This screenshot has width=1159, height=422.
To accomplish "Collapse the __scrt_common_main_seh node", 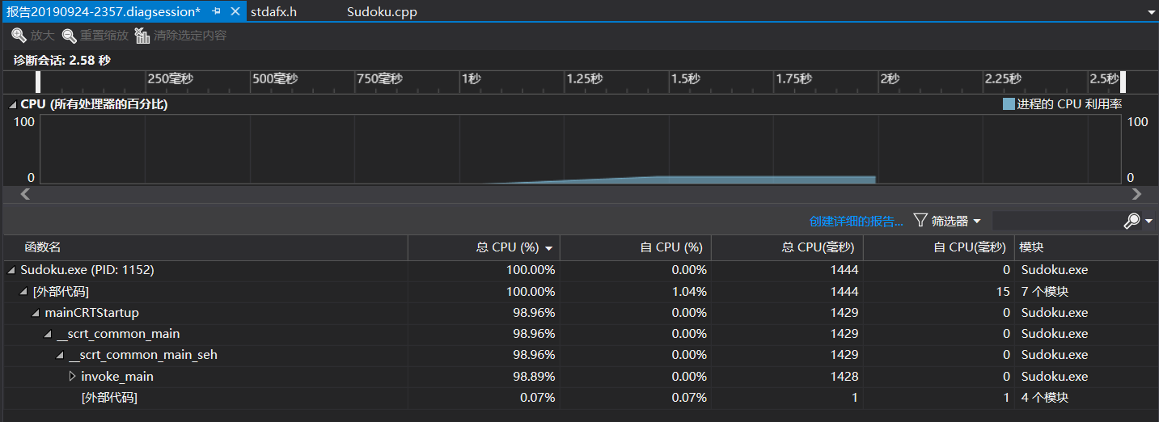I will tap(61, 355).
